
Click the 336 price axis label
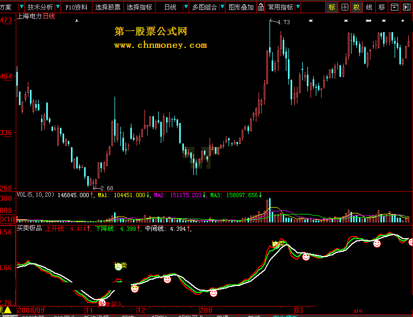point(6,132)
